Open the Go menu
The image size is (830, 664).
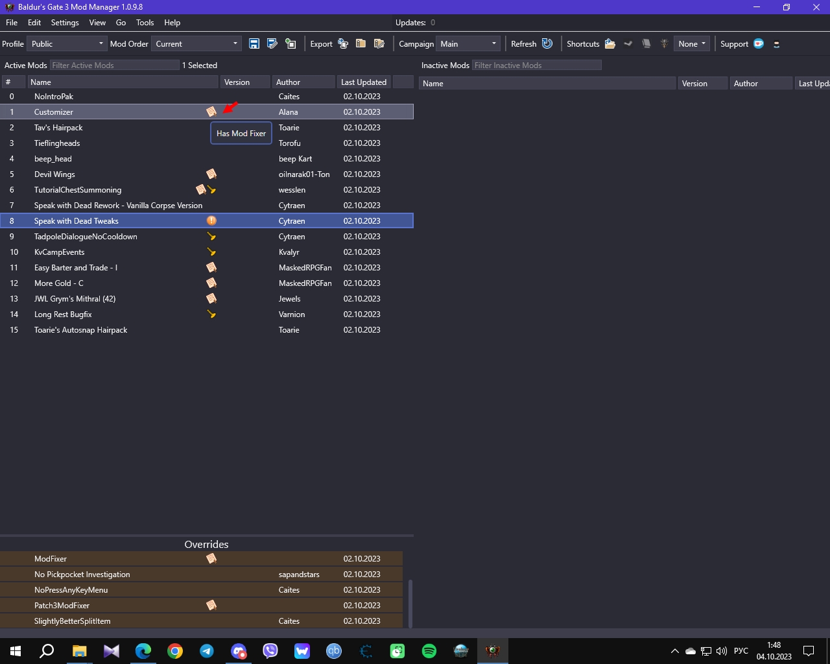tap(121, 22)
